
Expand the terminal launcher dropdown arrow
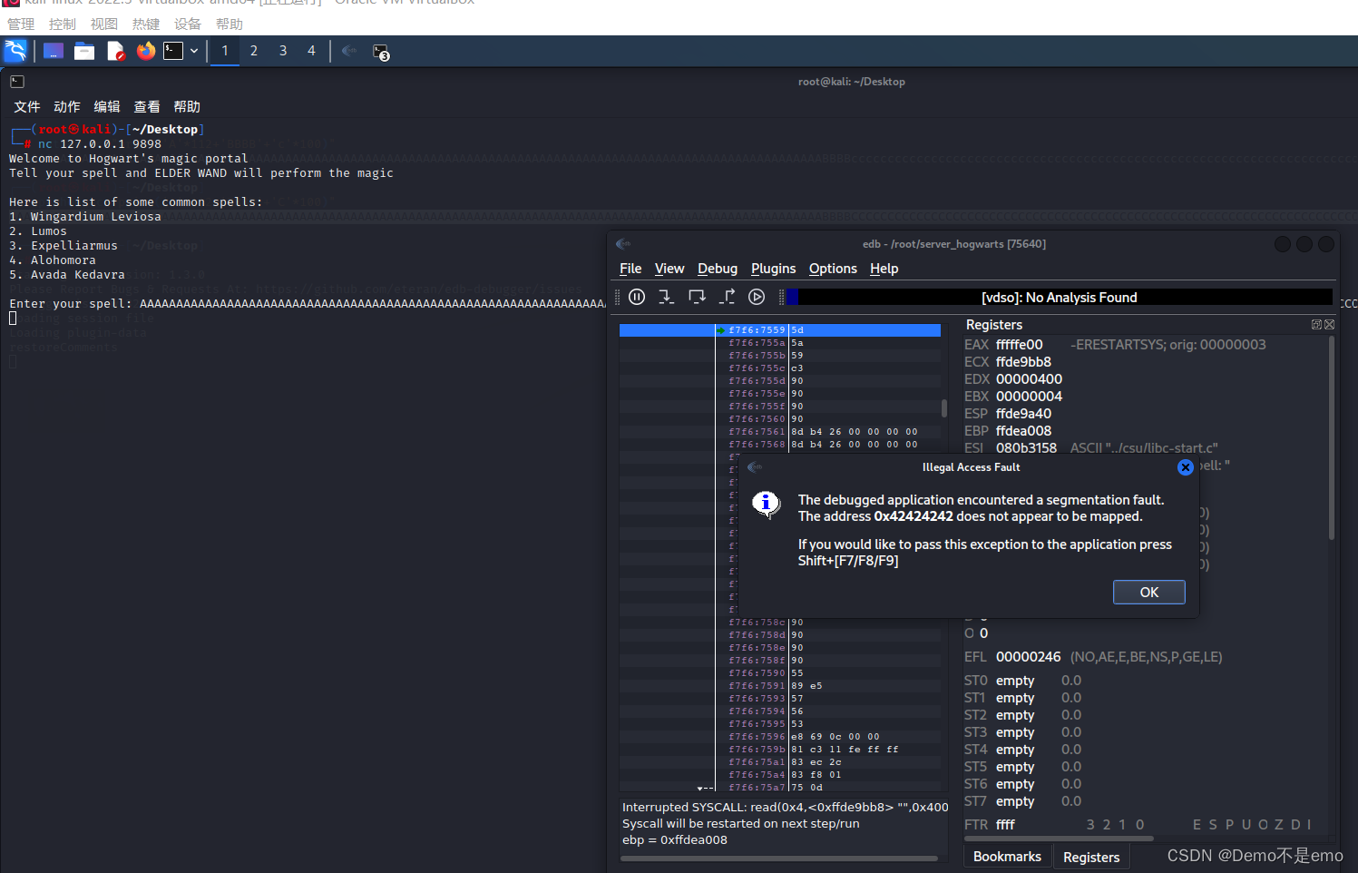pyautogui.click(x=194, y=51)
